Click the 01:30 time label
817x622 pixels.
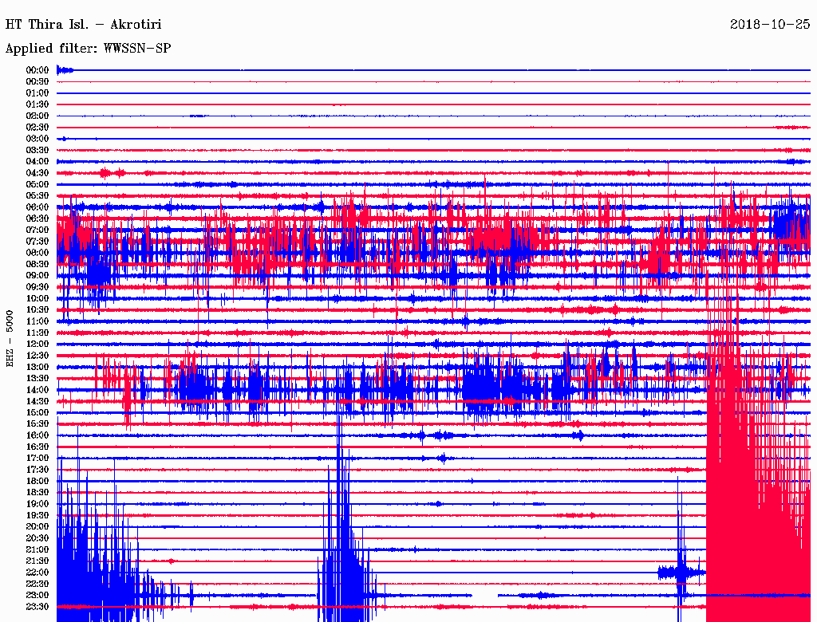(37, 104)
